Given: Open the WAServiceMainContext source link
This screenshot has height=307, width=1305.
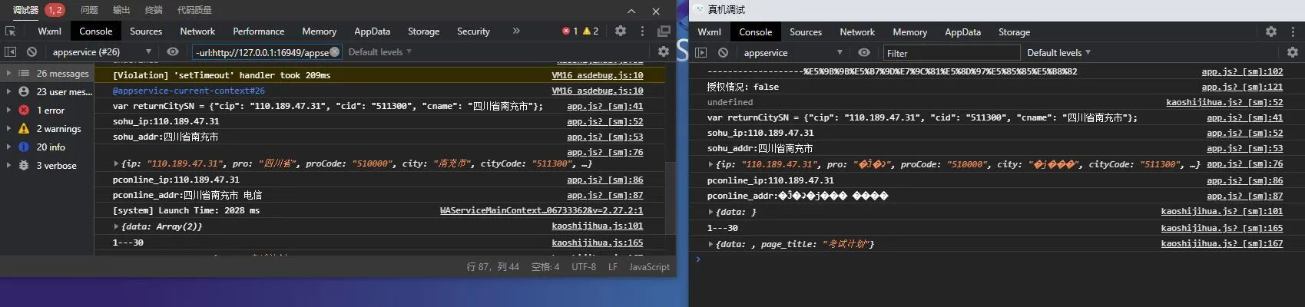Looking at the screenshot, I should coord(542,210).
